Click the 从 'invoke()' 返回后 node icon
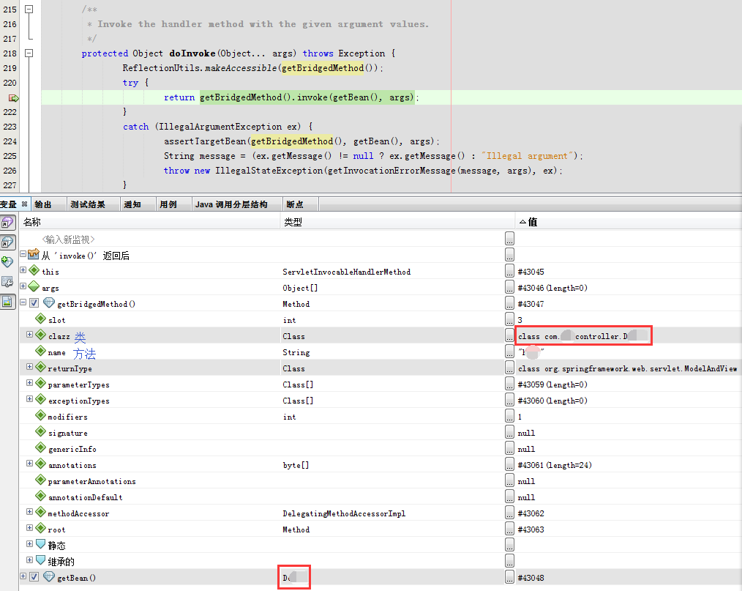 tap(33, 254)
